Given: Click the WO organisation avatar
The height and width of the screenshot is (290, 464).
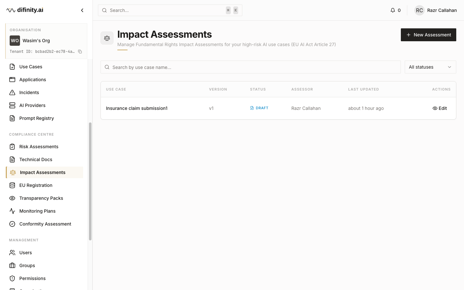Looking at the screenshot, I should coord(15,41).
